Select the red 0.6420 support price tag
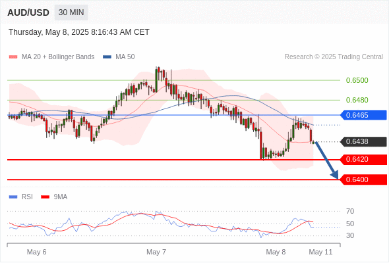 click(x=363, y=159)
